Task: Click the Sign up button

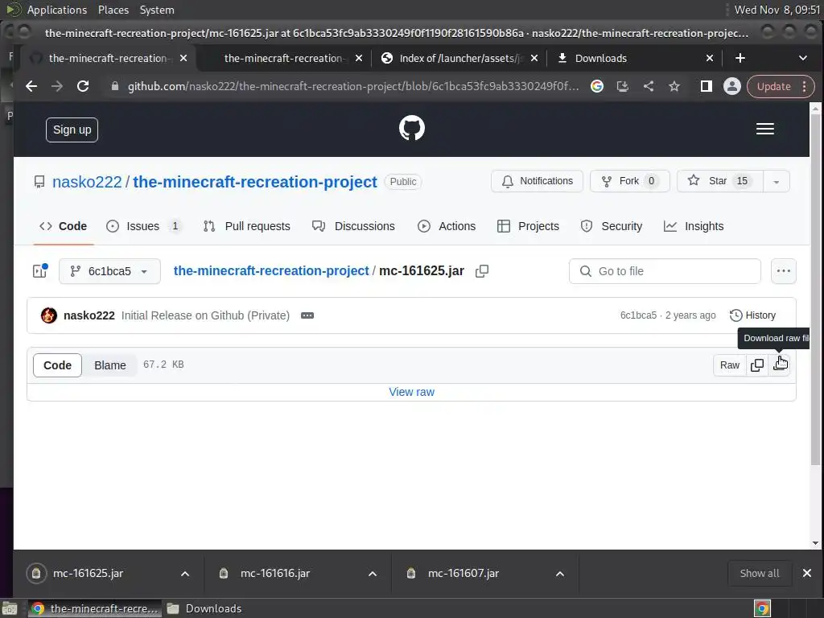Action: (72, 130)
